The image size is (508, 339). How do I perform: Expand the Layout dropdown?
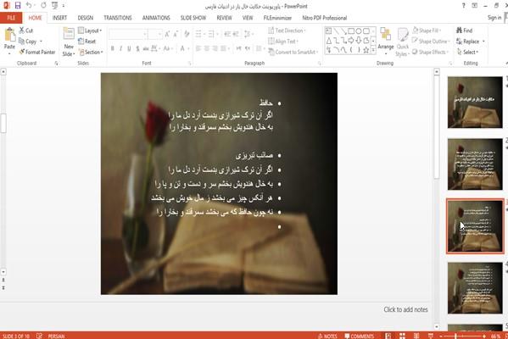(90, 31)
